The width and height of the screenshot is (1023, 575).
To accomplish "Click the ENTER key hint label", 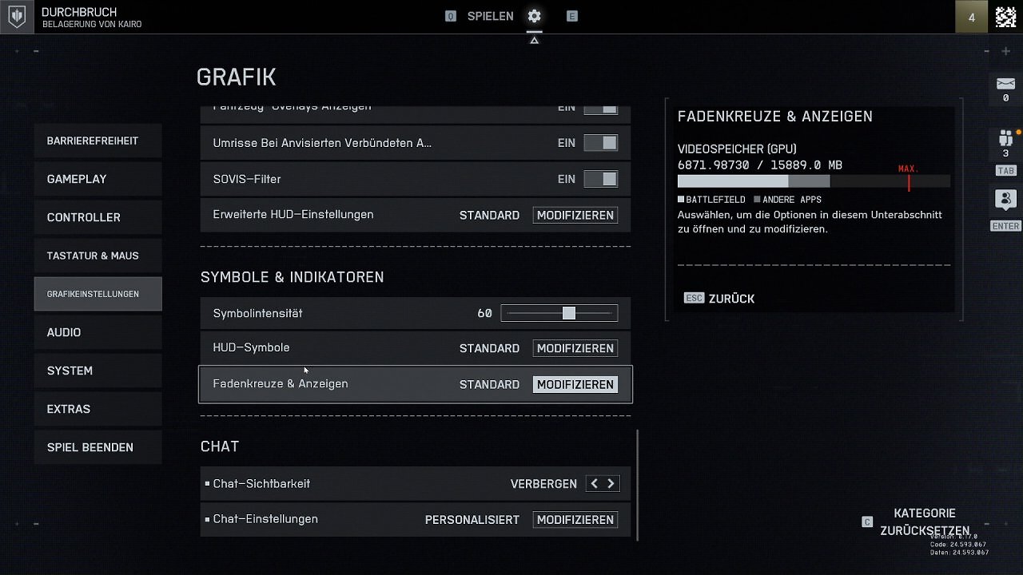I will 1005,226.
